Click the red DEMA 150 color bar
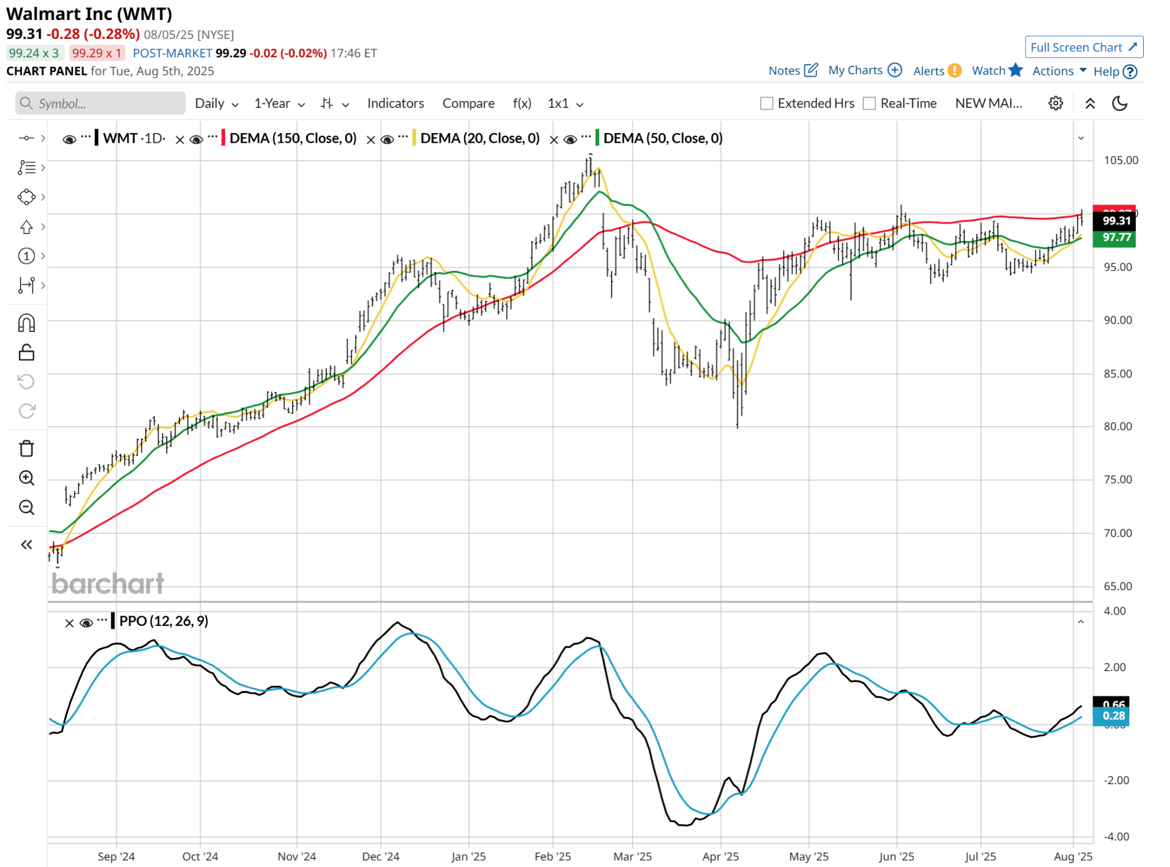The image size is (1170, 867). (x=223, y=138)
